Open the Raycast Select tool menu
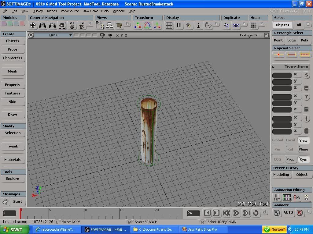The width and height of the screenshot is (313, 234). [292, 48]
